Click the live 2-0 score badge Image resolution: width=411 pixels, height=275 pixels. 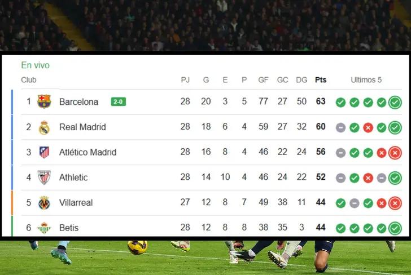point(119,102)
